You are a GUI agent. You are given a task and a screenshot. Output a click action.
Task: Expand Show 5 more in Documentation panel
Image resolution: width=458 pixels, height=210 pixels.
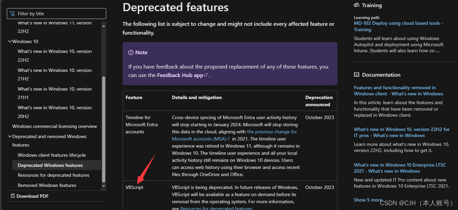368,200
